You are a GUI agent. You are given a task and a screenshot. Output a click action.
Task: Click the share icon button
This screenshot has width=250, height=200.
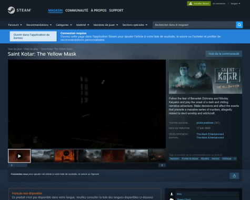coord(234,176)
